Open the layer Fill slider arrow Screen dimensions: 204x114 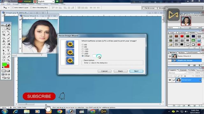202,76
